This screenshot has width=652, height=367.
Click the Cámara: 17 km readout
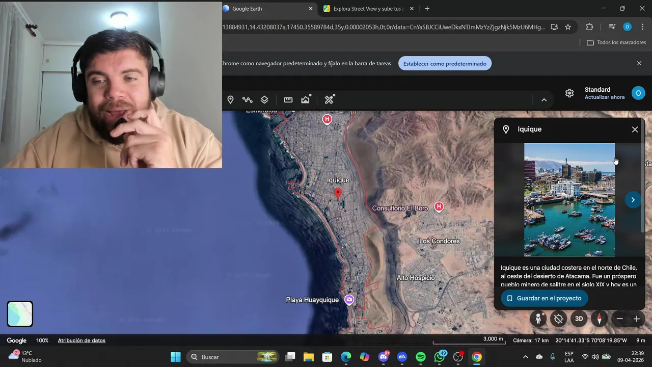point(531,340)
